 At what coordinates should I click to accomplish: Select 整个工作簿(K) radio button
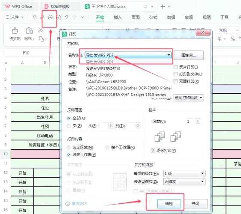click(x=107, y=148)
